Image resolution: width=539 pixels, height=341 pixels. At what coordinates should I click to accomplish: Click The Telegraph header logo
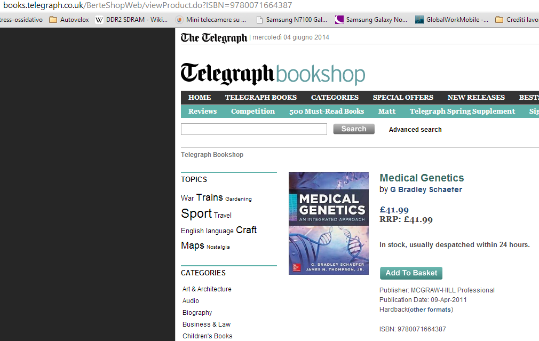pyautogui.click(x=214, y=37)
